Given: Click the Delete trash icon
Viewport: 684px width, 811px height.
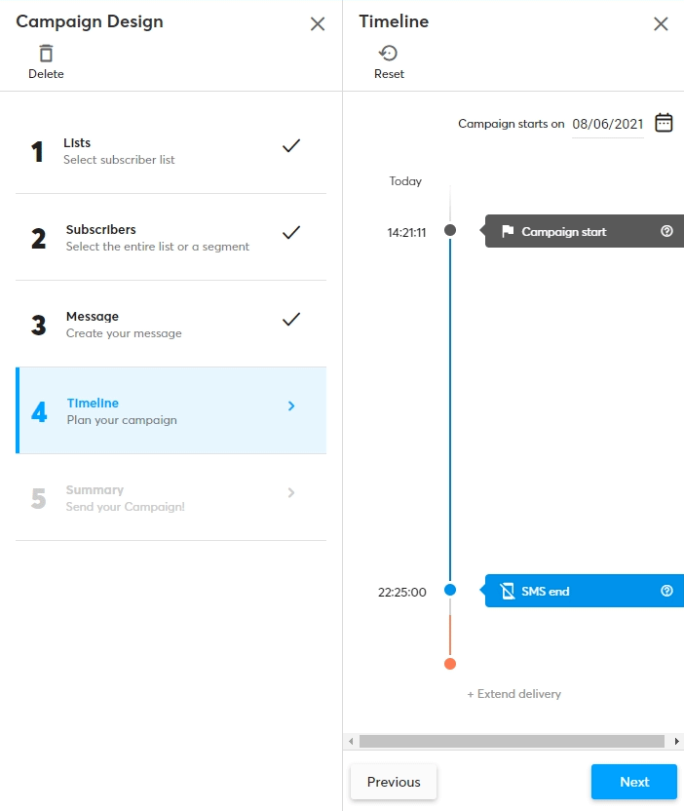Looking at the screenshot, I should pyautogui.click(x=46, y=54).
